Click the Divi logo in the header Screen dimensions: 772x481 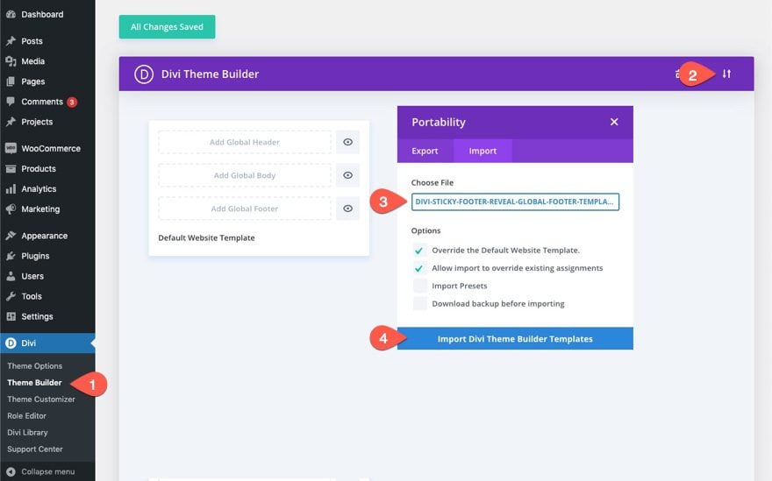(144, 74)
